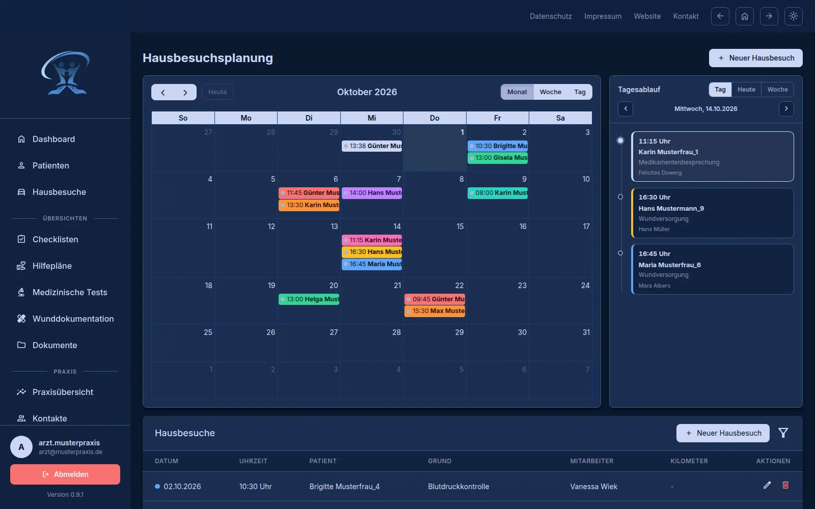Open Hausbesuche in the sidebar
The height and width of the screenshot is (509, 815).
pyautogui.click(x=65, y=192)
